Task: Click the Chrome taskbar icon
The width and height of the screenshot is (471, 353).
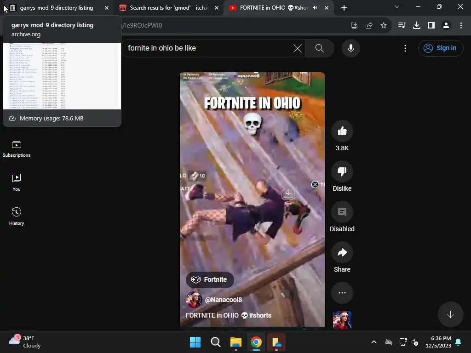Action: pos(256,342)
